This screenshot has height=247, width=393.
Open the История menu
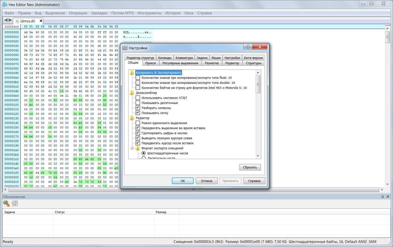(173, 13)
